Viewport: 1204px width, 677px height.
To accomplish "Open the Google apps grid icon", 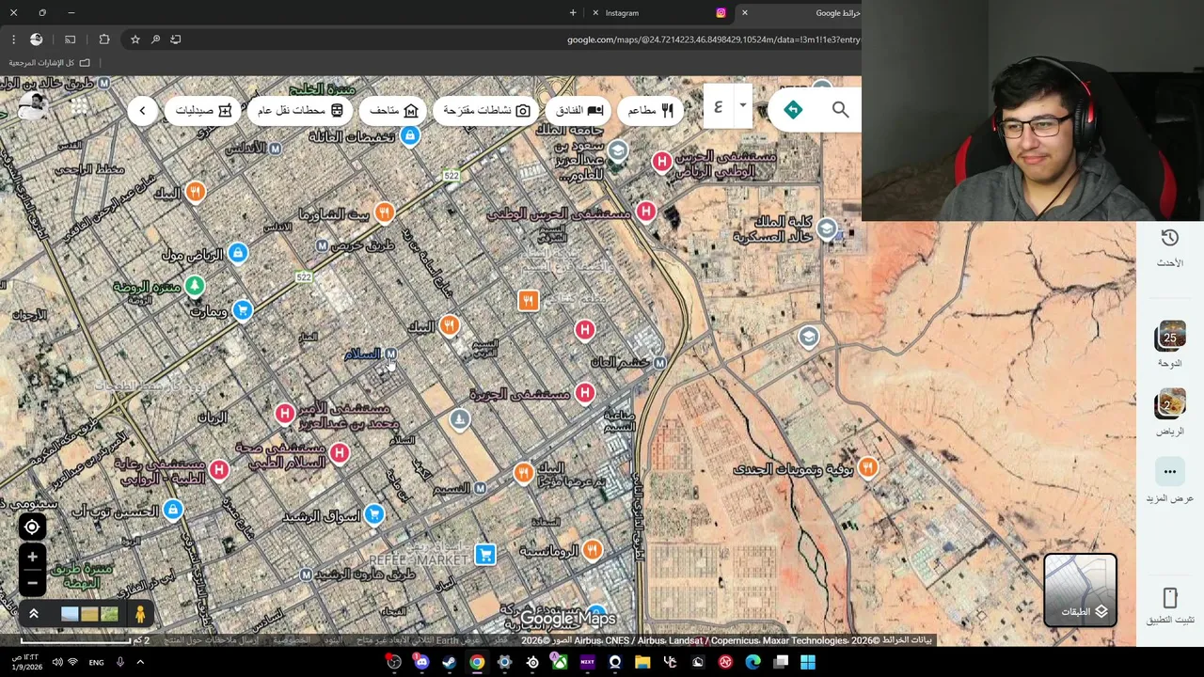I will 79,106.
